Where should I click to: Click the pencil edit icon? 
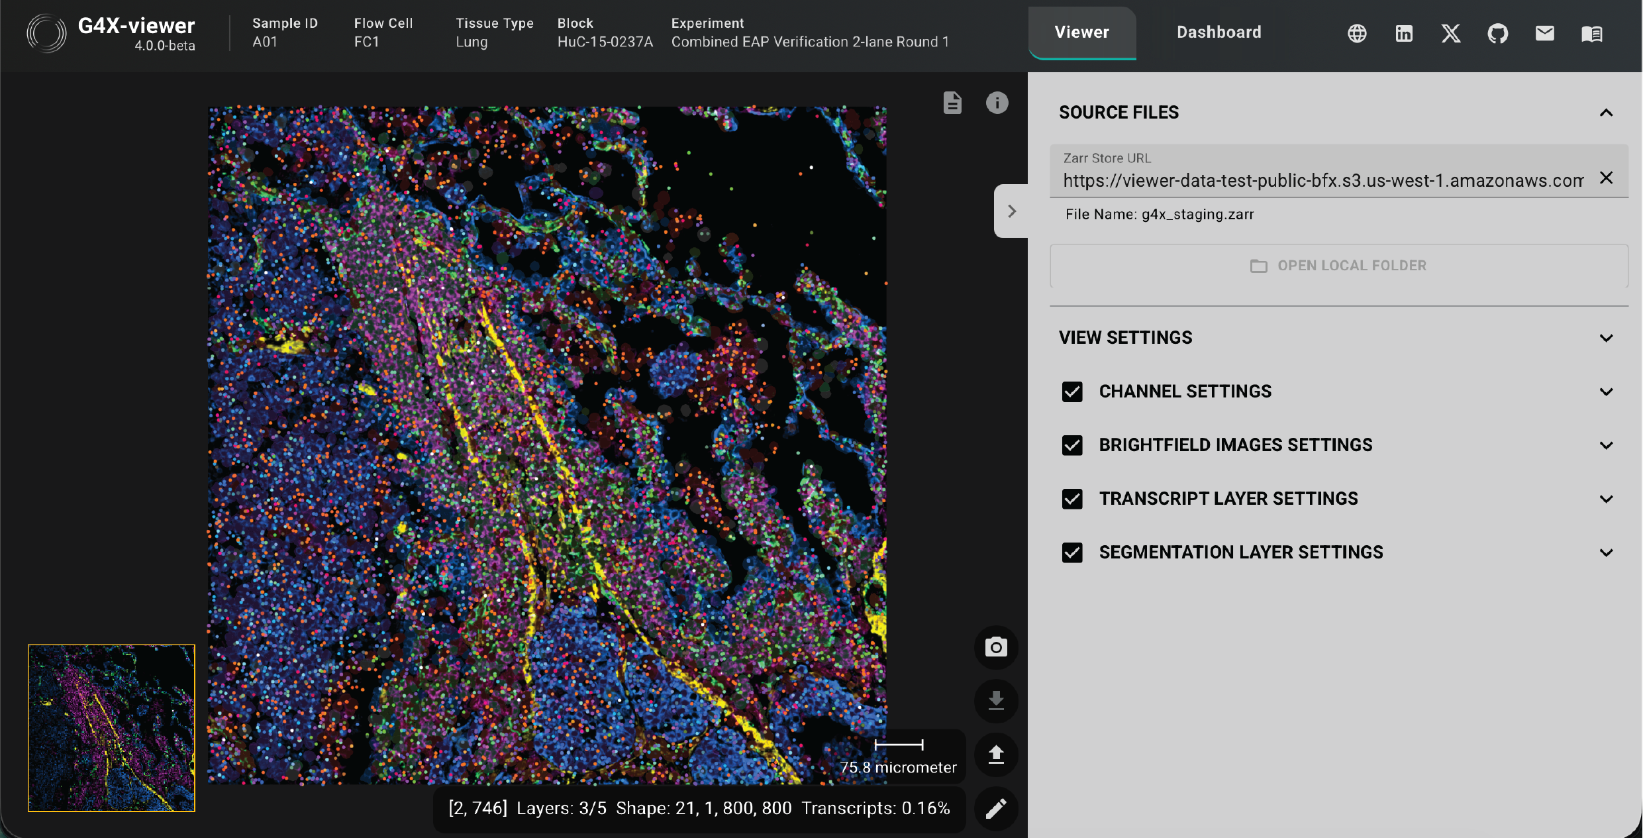click(x=996, y=808)
